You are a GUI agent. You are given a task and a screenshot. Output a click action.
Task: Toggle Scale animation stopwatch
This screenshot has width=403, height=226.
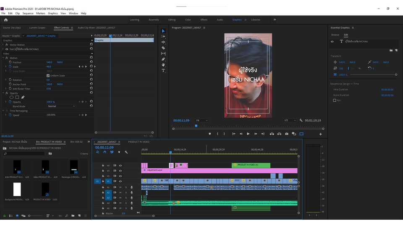(10, 67)
